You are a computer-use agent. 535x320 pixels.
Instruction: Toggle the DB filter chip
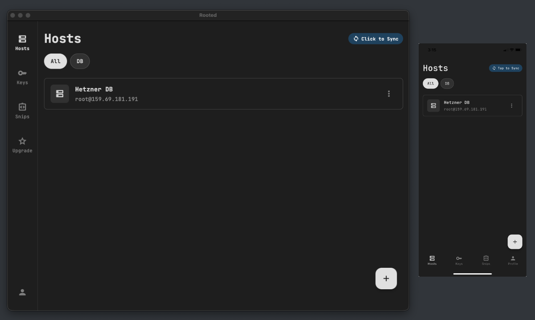80,61
